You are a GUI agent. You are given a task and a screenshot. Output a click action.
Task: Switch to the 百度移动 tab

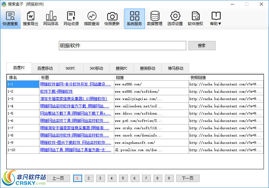click(45, 68)
